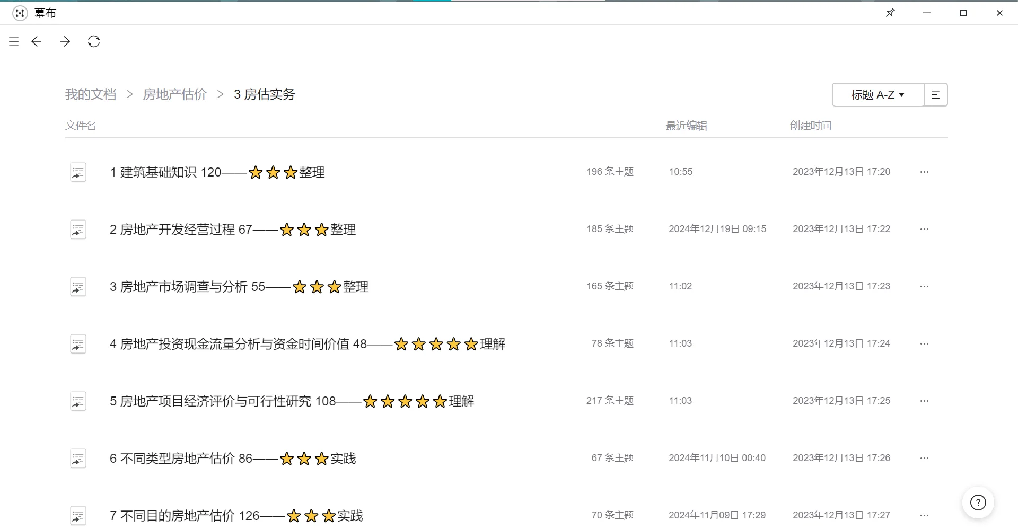This screenshot has height=529, width=1018.
Task: Navigate to 我的文档 breadcrumb
Action: 91,94
